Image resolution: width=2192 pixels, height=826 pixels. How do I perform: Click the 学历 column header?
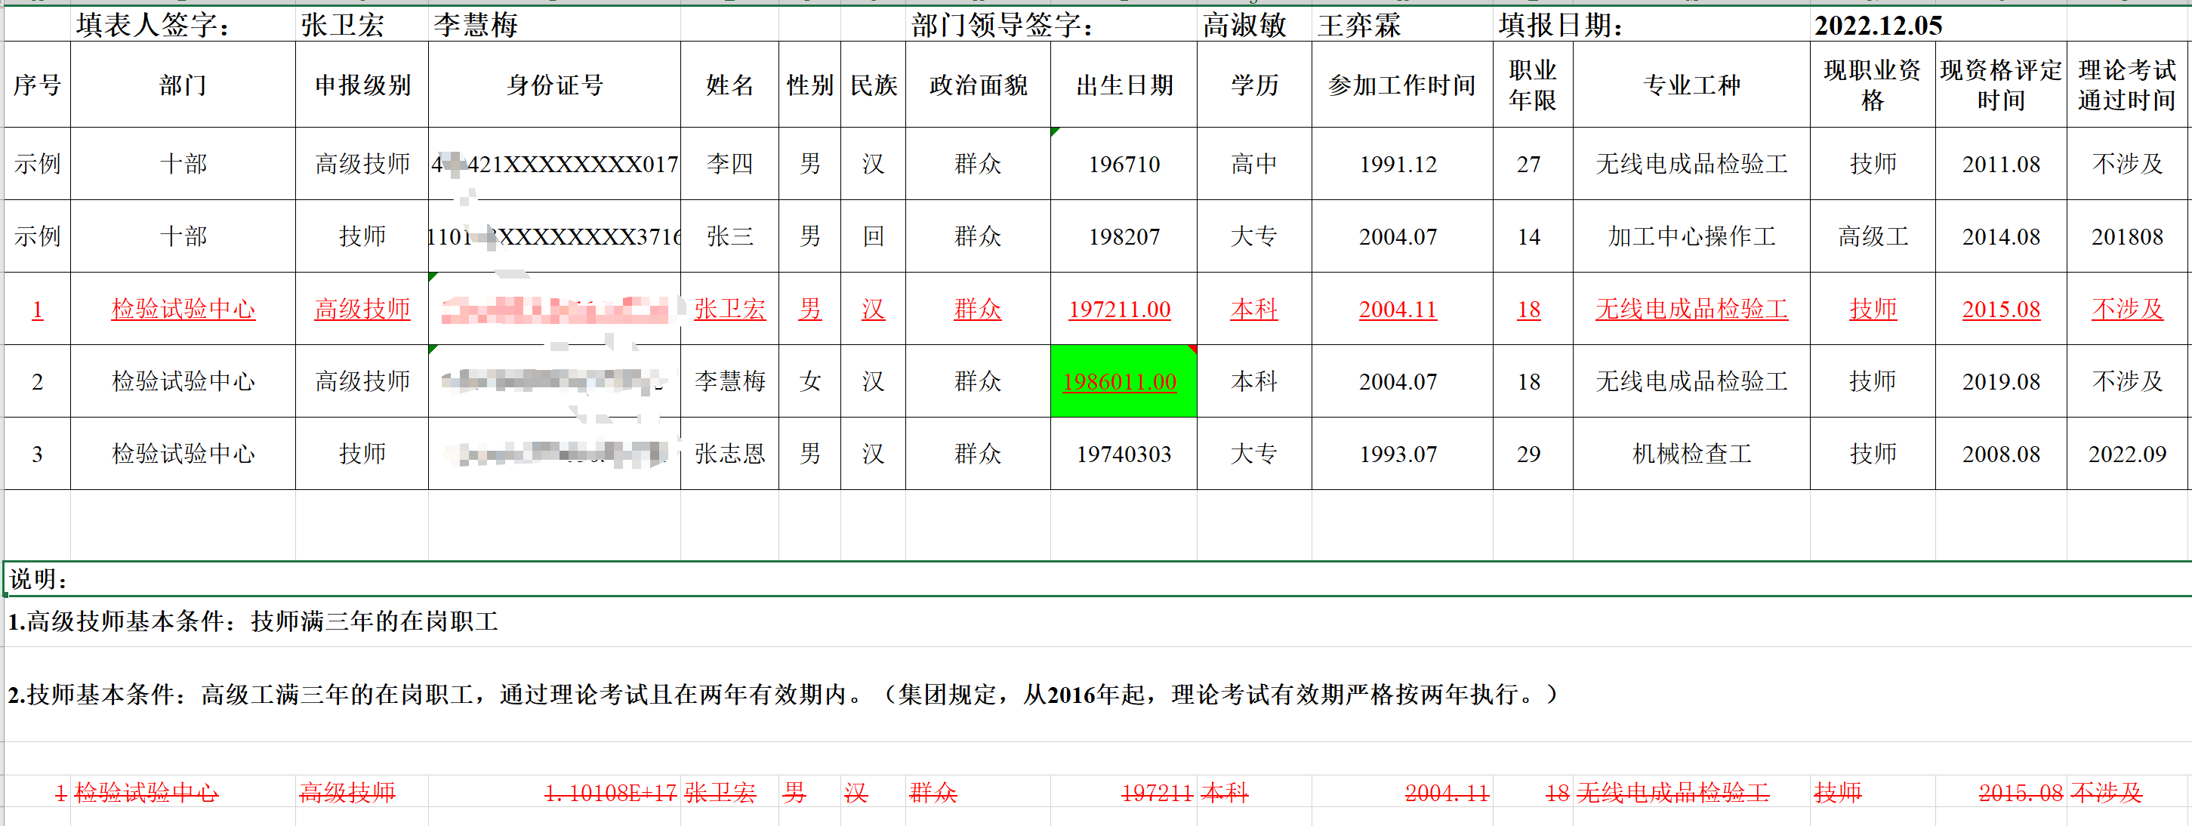click(x=1254, y=85)
